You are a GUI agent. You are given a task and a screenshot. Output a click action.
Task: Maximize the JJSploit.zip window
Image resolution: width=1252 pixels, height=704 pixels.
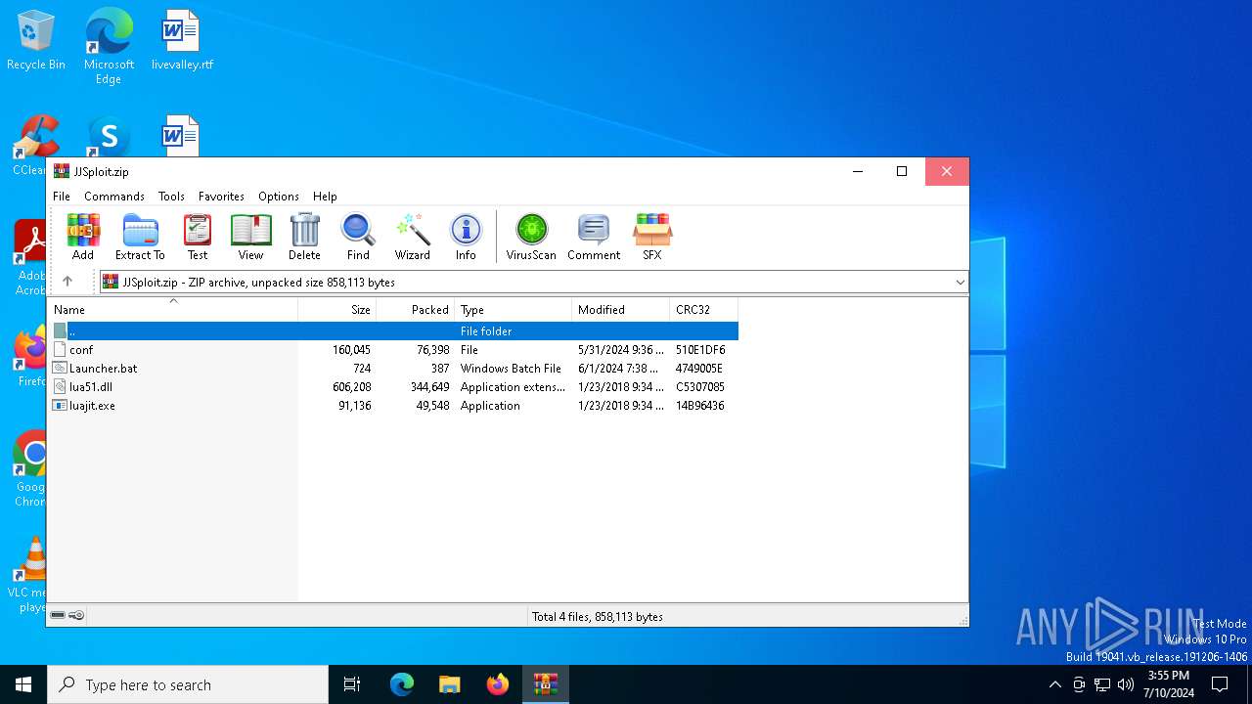[902, 171]
